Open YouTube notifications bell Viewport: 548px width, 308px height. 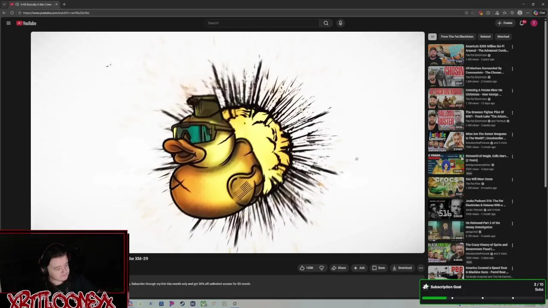pyautogui.click(x=522, y=23)
